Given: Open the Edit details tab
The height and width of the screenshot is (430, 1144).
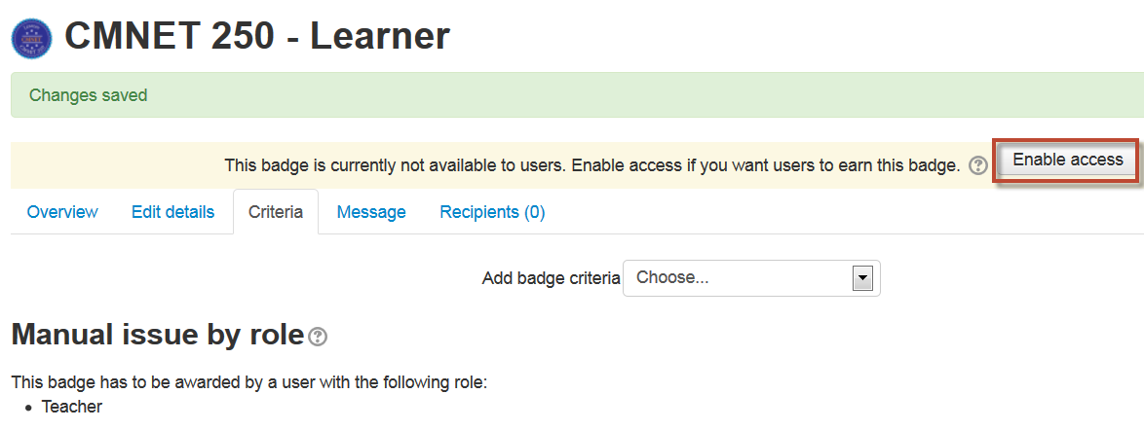Looking at the screenshot, I should click(x=172, y=212).
